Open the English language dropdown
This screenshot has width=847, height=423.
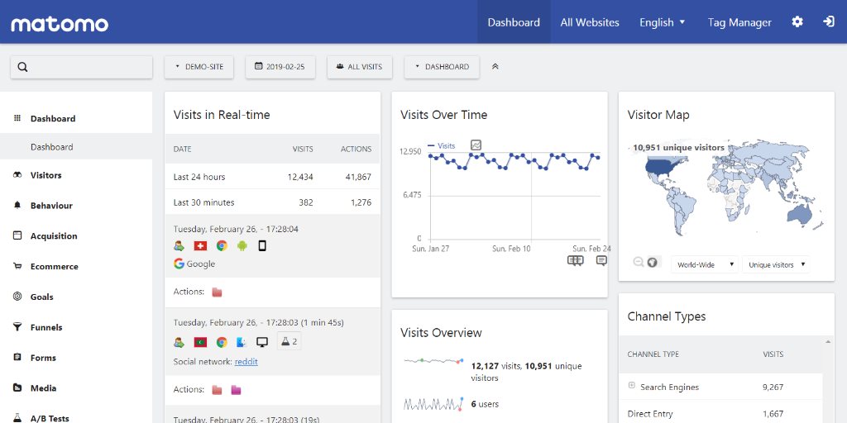pyautogui.click(x=663, y=22)
